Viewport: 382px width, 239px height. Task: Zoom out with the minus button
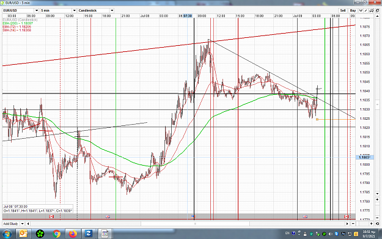(x=353, y=224)
